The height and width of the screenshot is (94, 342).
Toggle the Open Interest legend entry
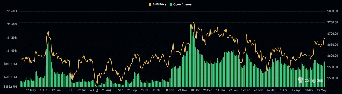[181, 4]
